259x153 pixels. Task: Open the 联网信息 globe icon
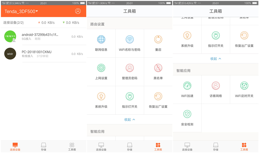(101, 39)
